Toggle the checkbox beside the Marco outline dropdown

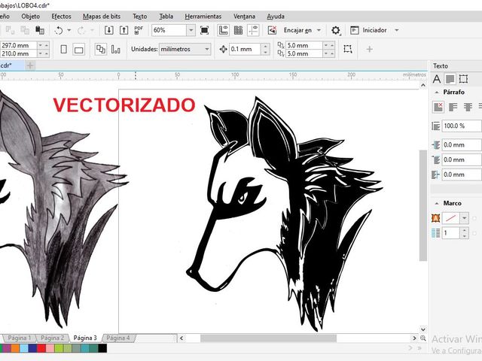coord(474,218)
